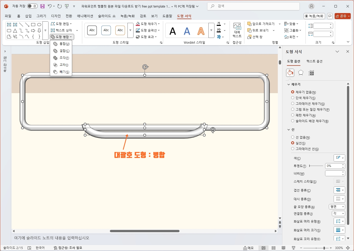Select 그라데이션 채우기 radio option
This screenshot has height=251, width=354.
click(308, 104)
